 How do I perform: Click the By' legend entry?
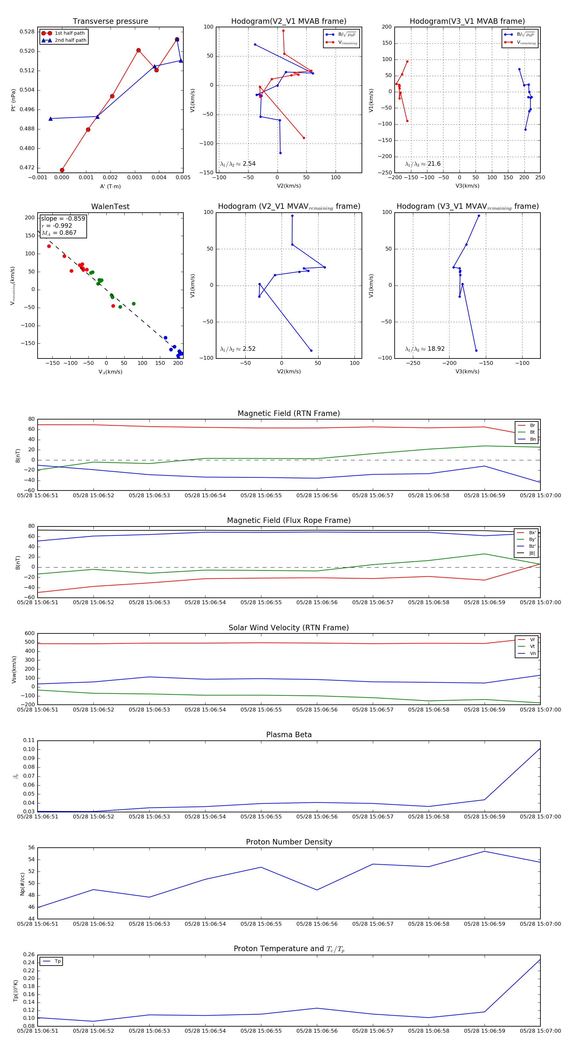(527, 539)
